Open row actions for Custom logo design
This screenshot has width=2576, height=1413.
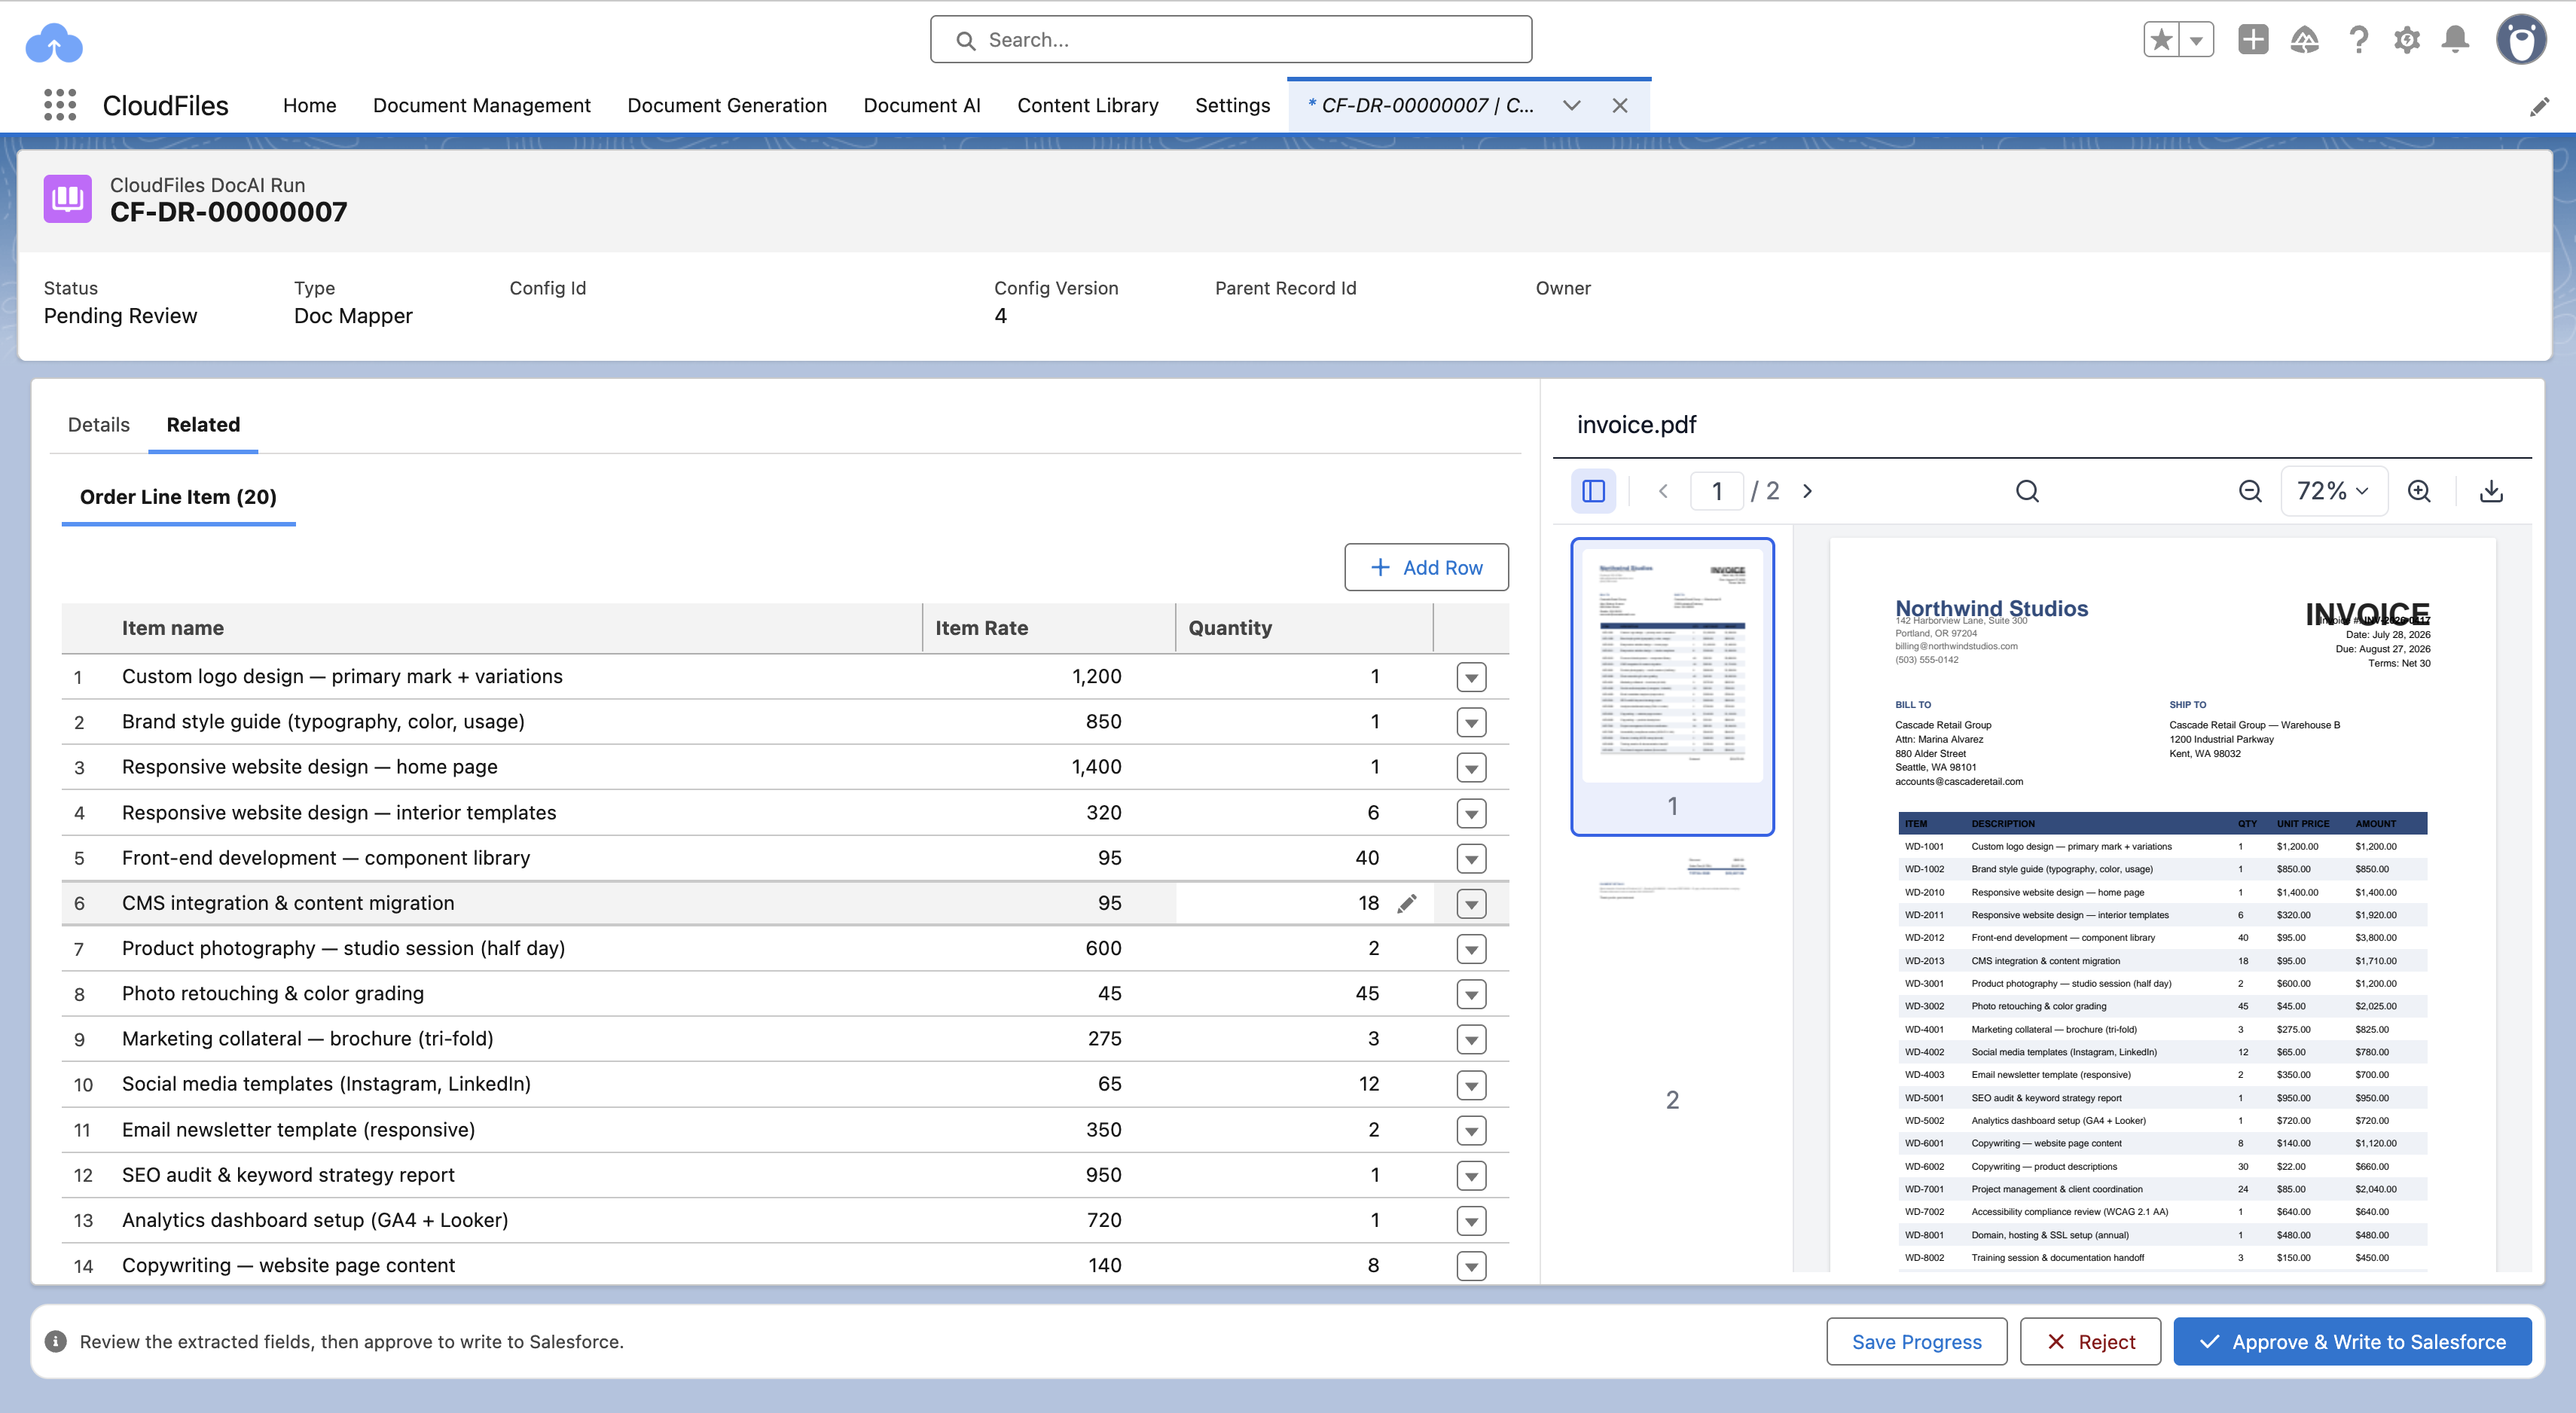click(x=1471, y=677)
